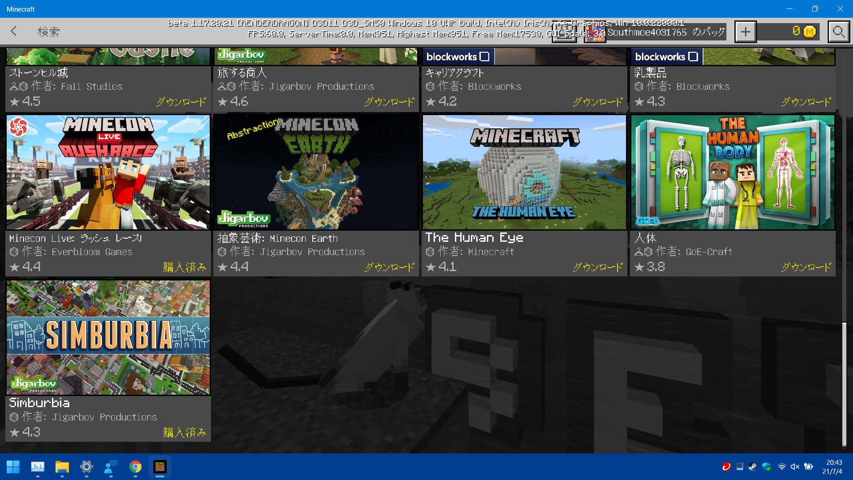Viewport: 853px width, 480px height.
Task: Open the Simburbia pack thumbnail
Action: point(108,337)
